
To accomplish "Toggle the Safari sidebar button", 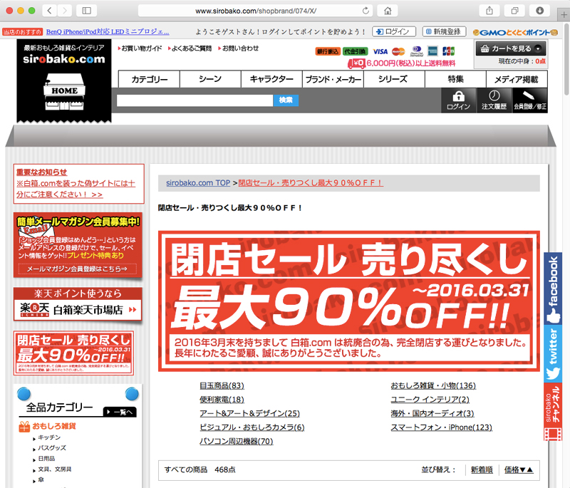I will point(86,11).
